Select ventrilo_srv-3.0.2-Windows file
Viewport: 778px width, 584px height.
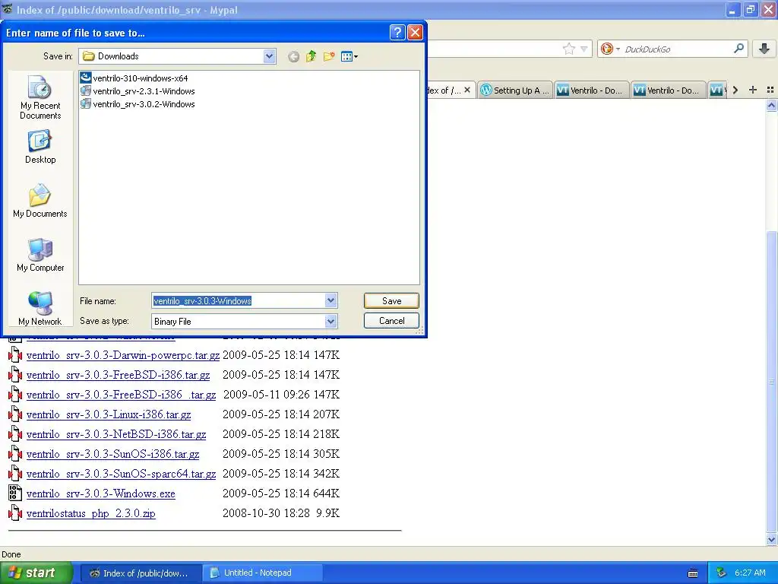click(x=138, y=103)
